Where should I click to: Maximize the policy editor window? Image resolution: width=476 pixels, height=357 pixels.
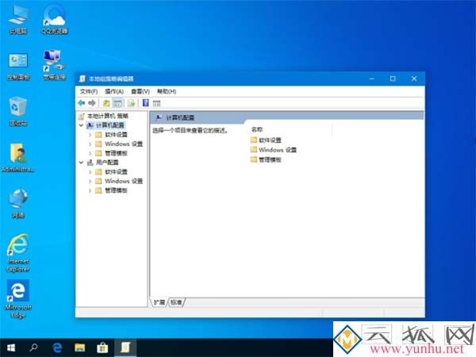393,79
